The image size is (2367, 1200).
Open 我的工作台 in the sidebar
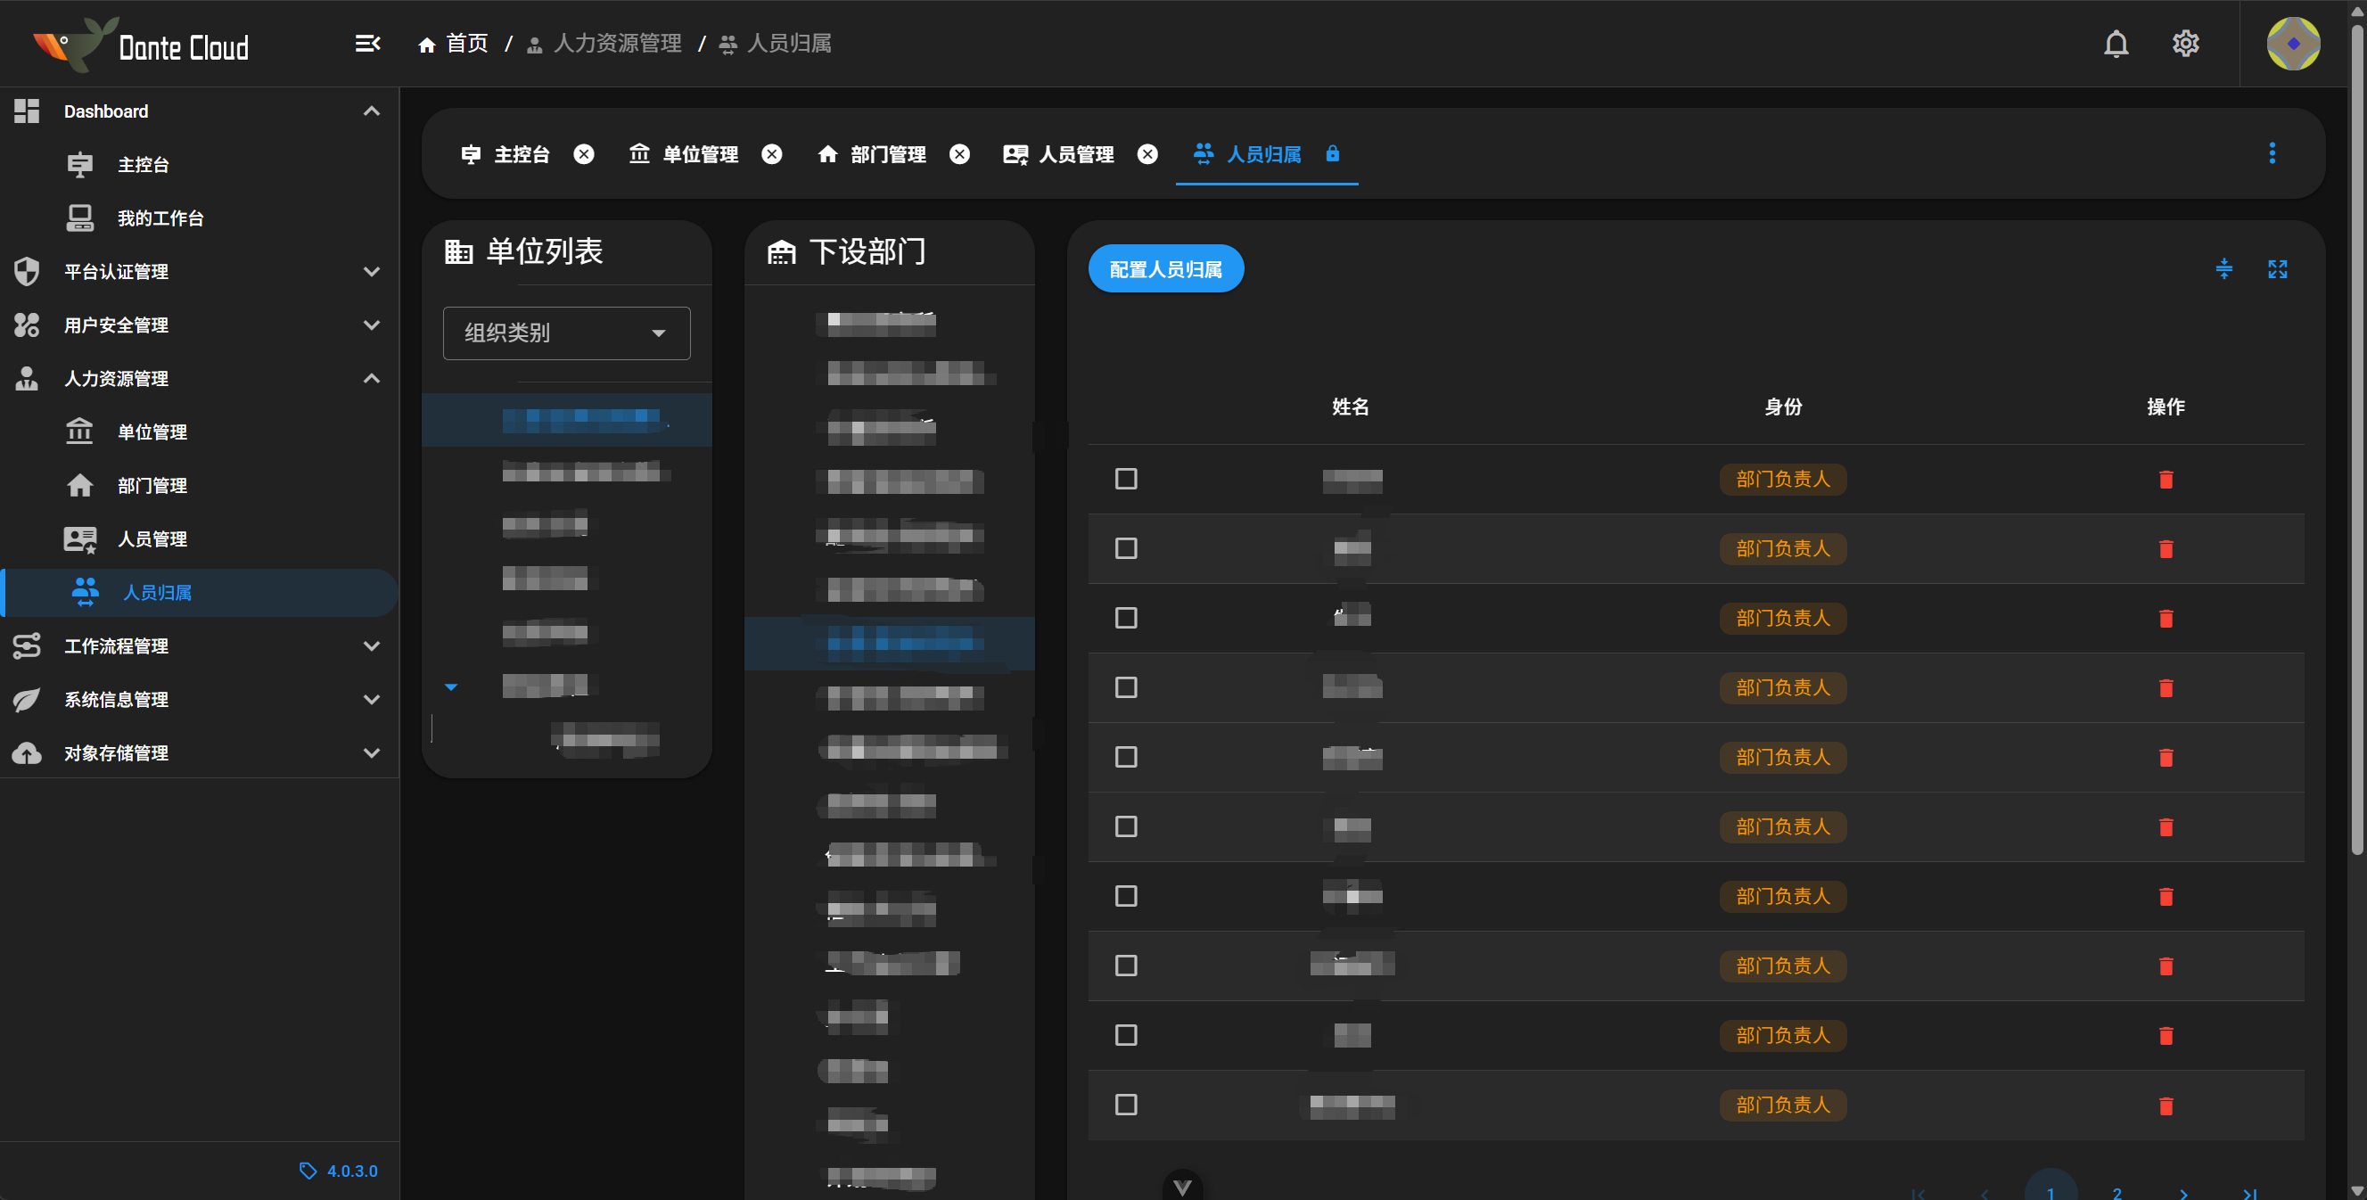(x=160, y=218)
